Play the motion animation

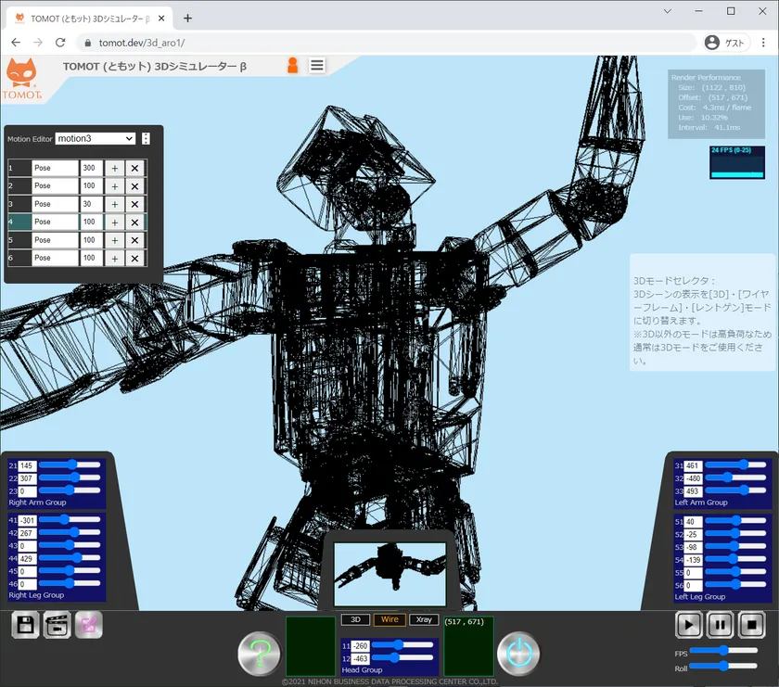[x=688, y=625]
